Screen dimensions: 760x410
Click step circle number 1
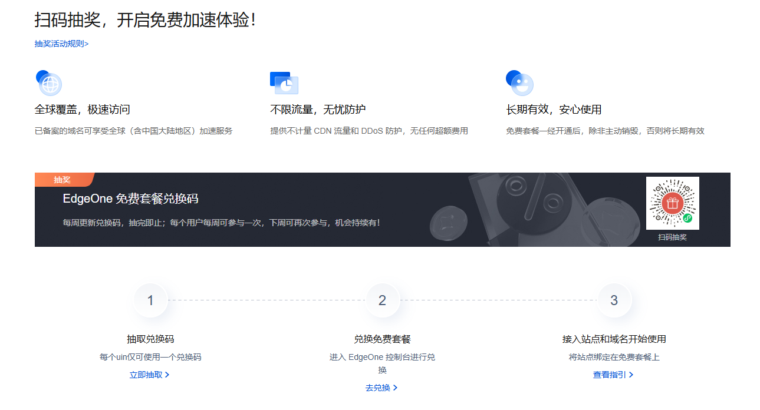tap(150, 300)
